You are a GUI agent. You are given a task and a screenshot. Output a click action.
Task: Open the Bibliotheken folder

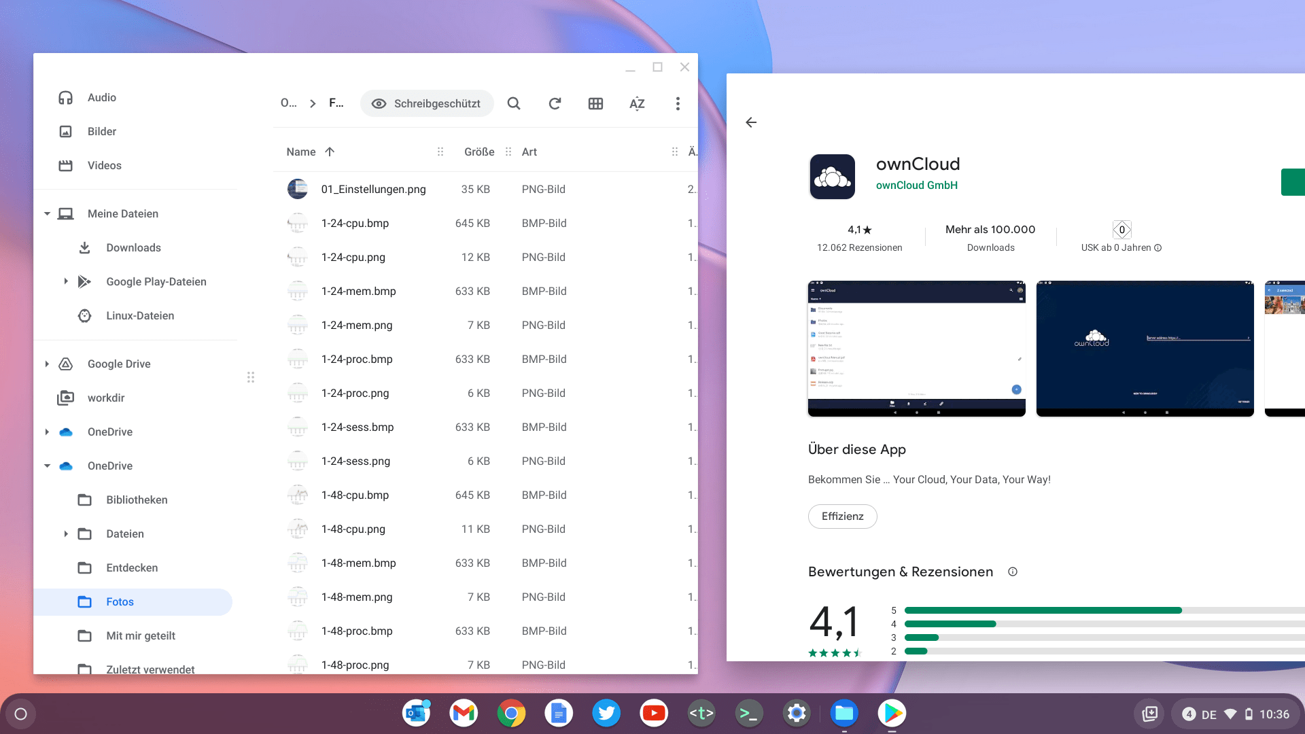pos(135,500)
